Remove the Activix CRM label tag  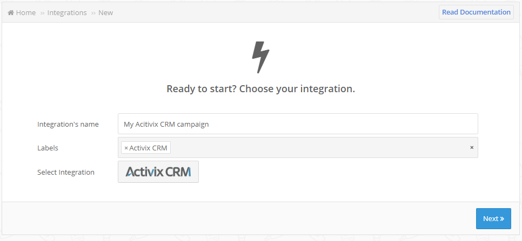(126, 148)
